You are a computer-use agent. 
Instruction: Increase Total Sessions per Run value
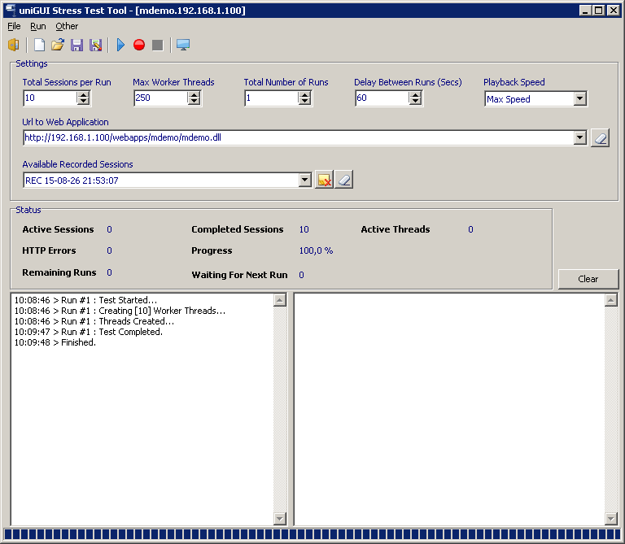click(83, 94)
